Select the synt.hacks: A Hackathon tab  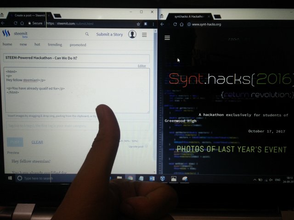[x=189, y=16]
